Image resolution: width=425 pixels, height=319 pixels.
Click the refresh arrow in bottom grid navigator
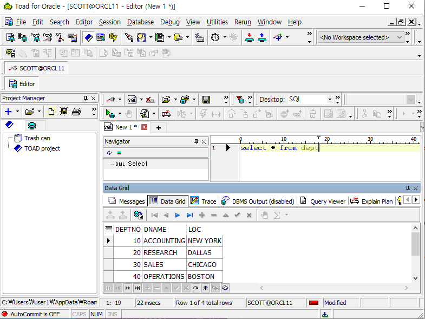(196, 288)
